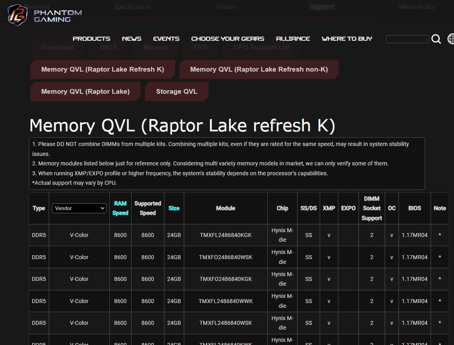The image size is (454, 345).
Task: Open CHOOSE YOUR GEARS menu
Action: [227, 39]
